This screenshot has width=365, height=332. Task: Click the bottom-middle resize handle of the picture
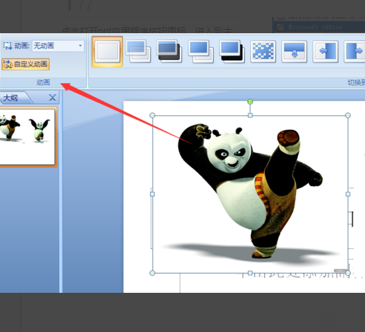pos(250,273)
